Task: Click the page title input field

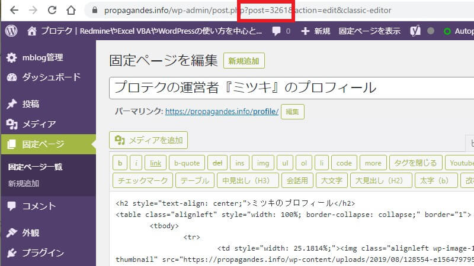Action: tap(290, 87)
